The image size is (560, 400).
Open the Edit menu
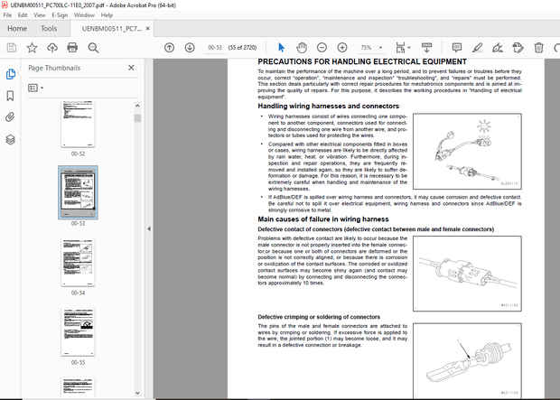23,15
